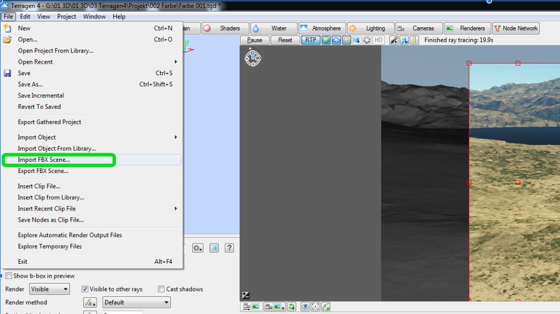Screen dimensions: 560x314
Task: Toggle the HD preview button
Action: 378,40
